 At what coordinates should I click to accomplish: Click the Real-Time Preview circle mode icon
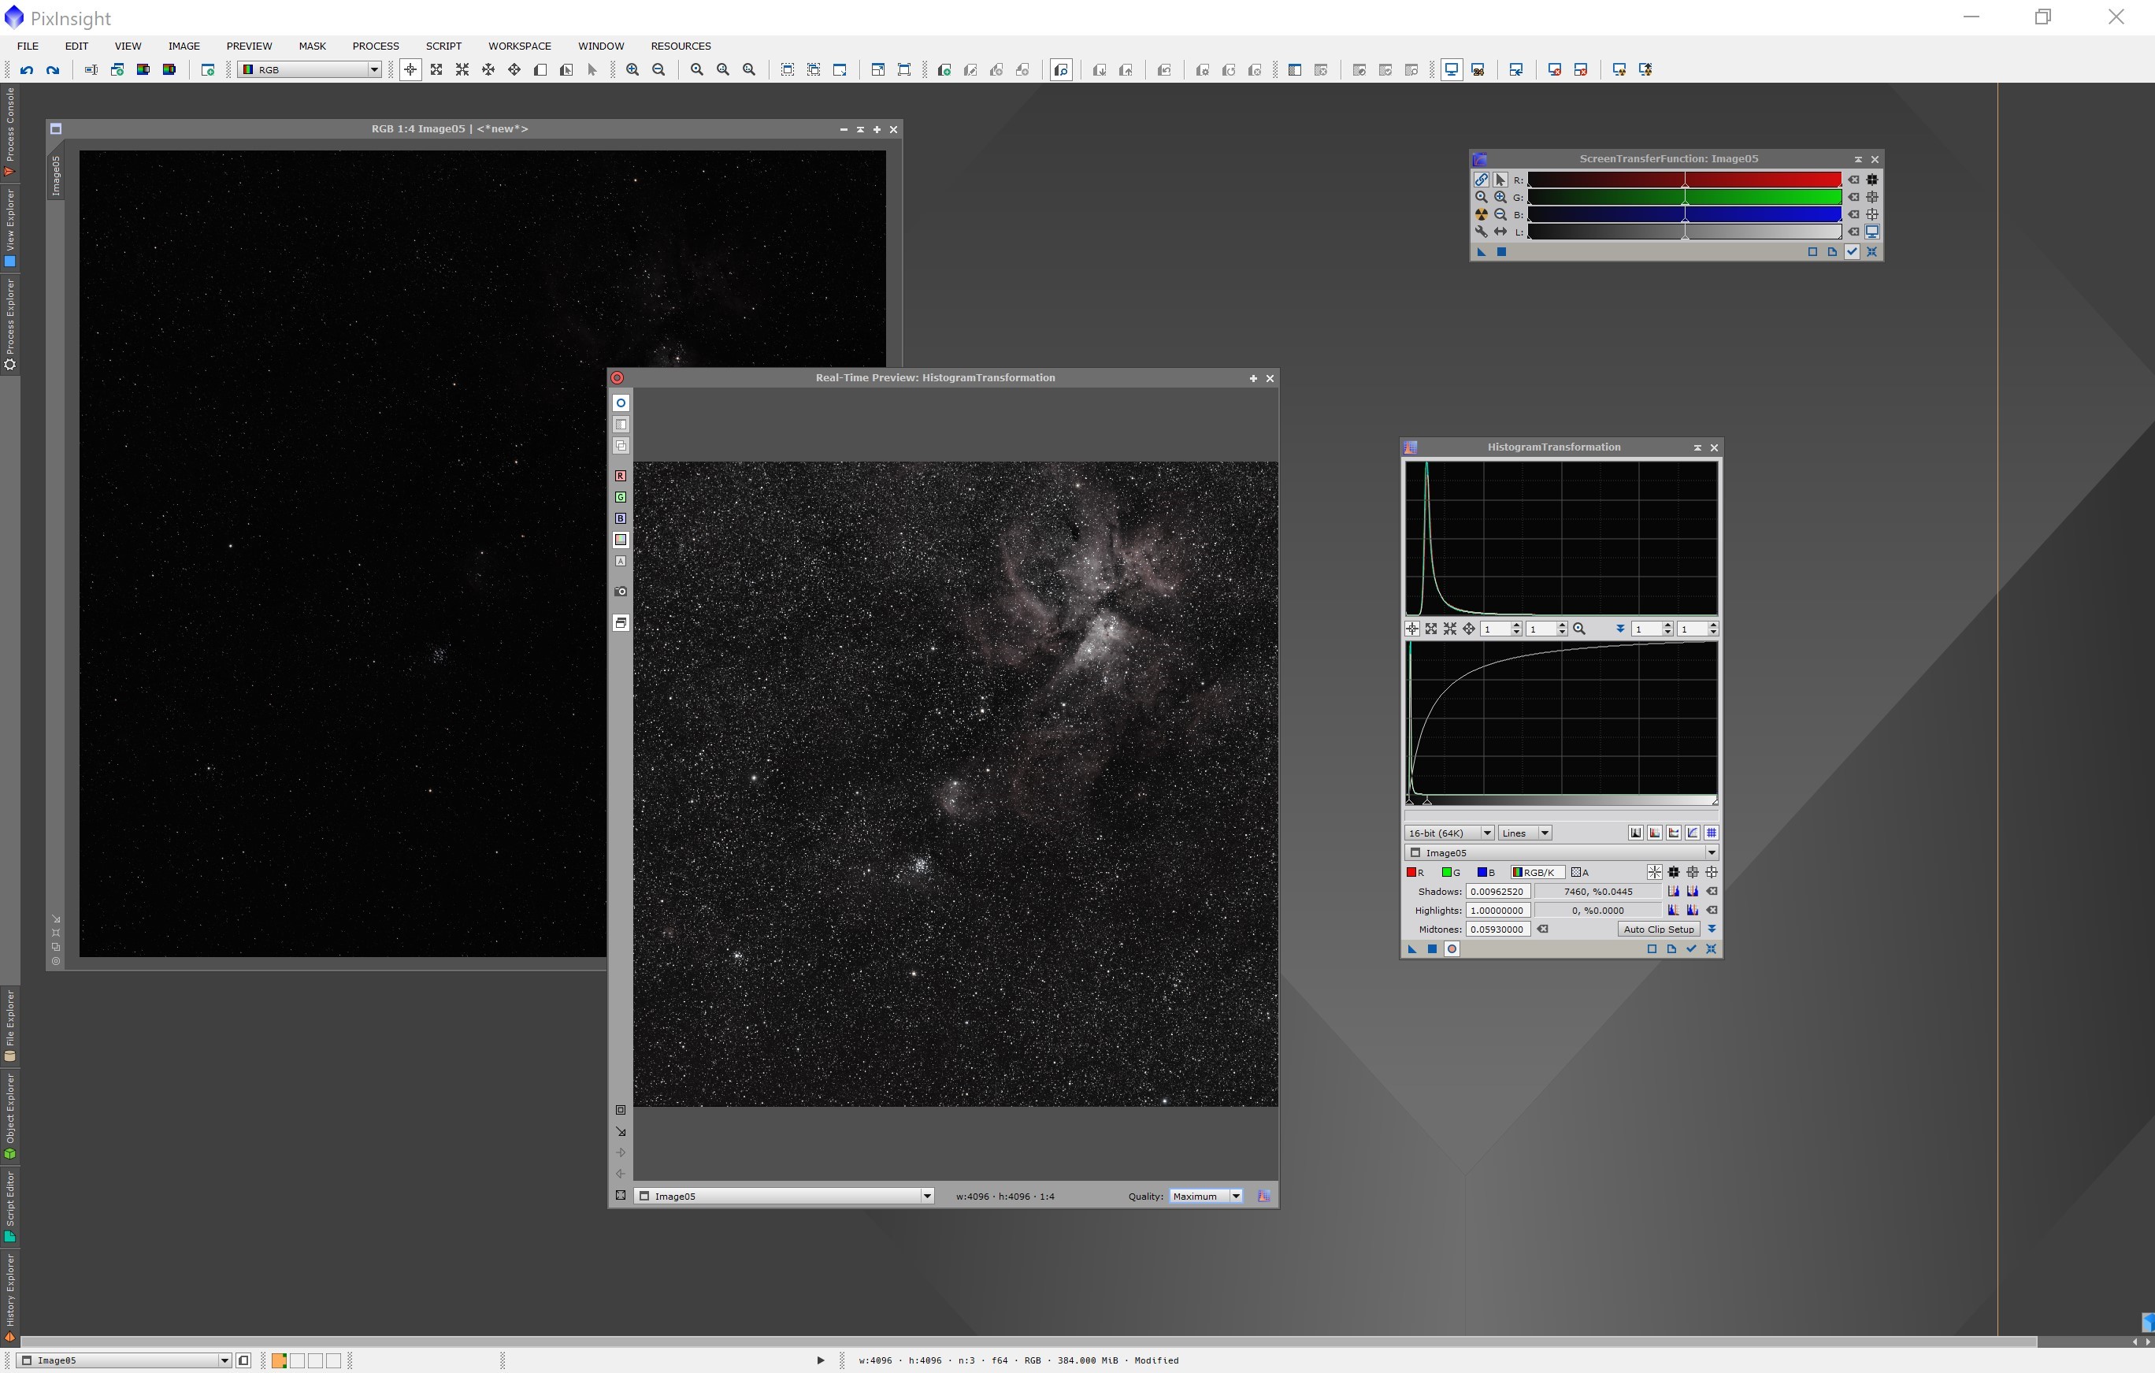620,403
